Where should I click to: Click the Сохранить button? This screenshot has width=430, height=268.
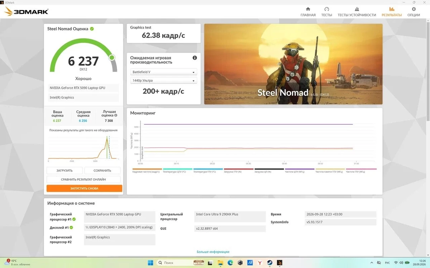pos(102,170)
